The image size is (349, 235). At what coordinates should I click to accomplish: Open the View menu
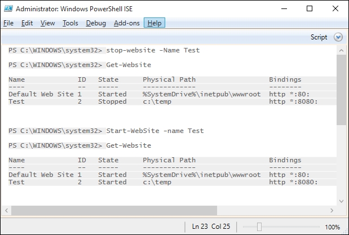[47, 23]
